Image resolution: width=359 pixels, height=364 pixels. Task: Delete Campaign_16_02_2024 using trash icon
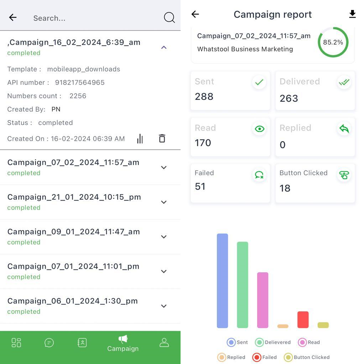[x=162, y=138]
